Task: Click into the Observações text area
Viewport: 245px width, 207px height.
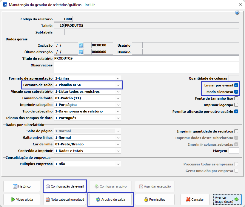Action: 146,68
